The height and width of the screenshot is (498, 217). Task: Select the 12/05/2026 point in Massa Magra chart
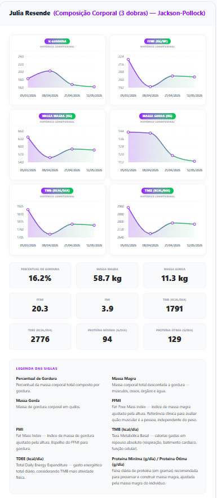pyautogui.click(x=94, y=150)
